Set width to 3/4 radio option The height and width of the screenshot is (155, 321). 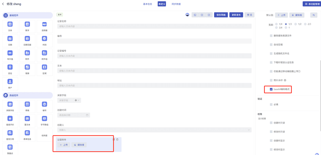276,28
